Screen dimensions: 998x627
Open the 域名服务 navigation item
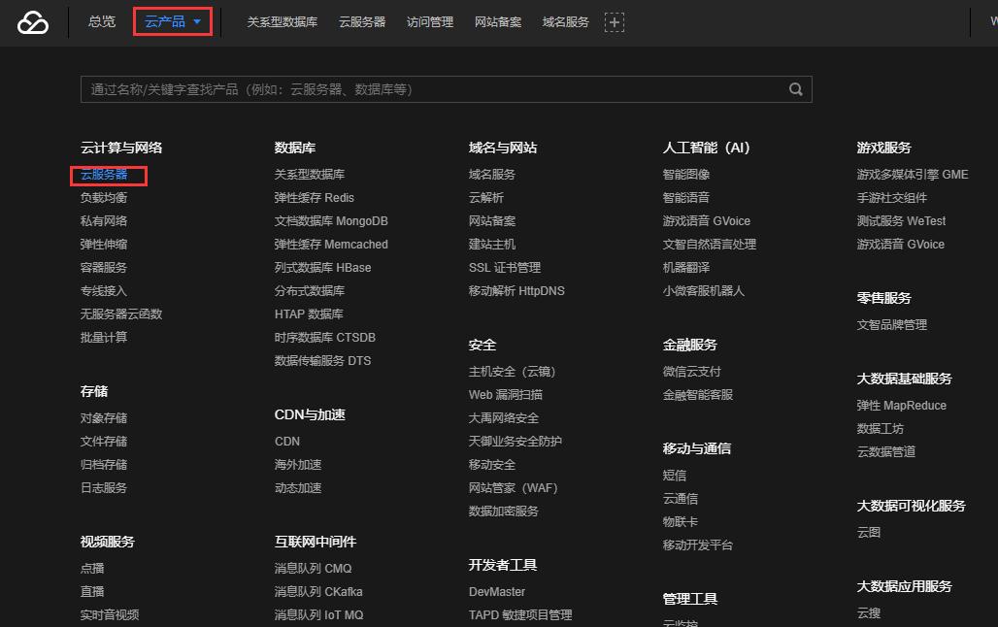(x=565, y=21)
